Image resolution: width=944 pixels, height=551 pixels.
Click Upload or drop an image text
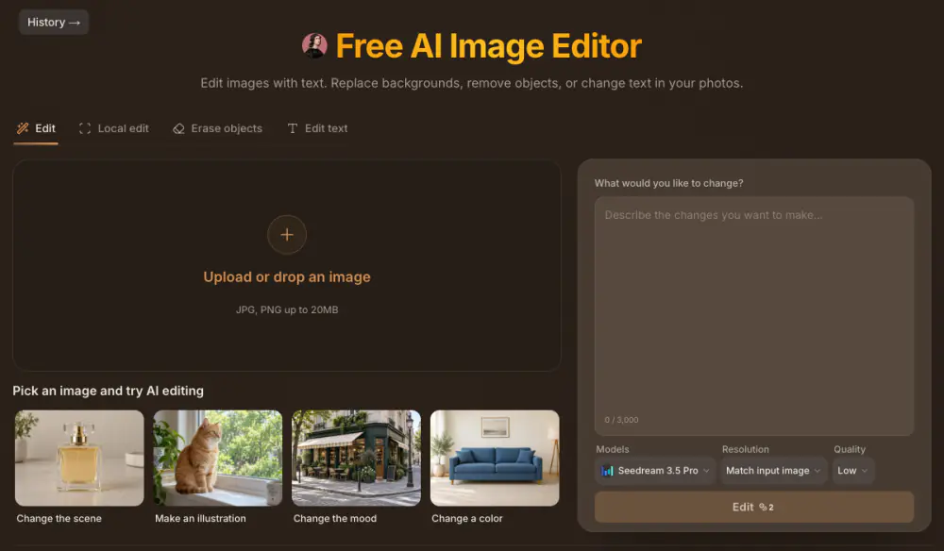click(x=287, y=277)
